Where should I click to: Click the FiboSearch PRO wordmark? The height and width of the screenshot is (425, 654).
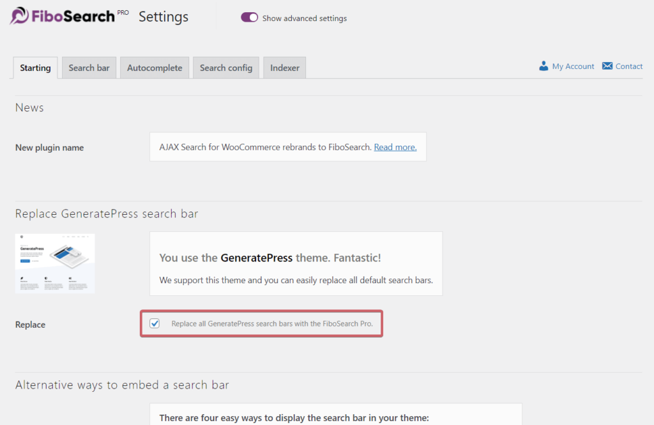[x=80, y=16]
